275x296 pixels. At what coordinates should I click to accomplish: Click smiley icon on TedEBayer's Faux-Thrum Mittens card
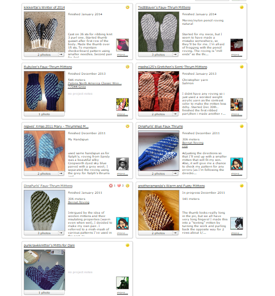[242, 7]
